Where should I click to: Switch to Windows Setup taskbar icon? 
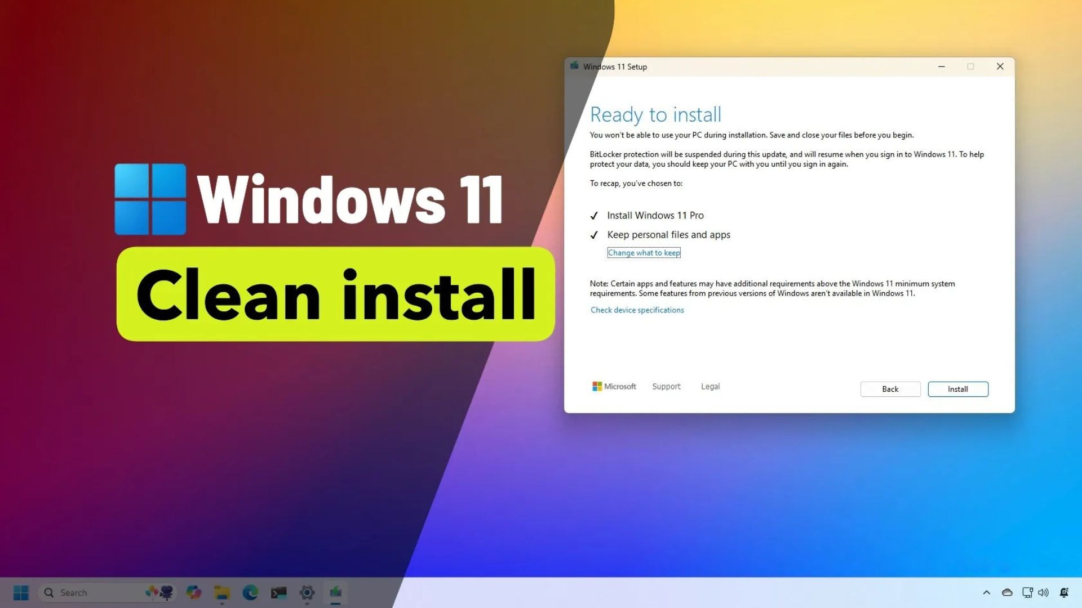335,592
